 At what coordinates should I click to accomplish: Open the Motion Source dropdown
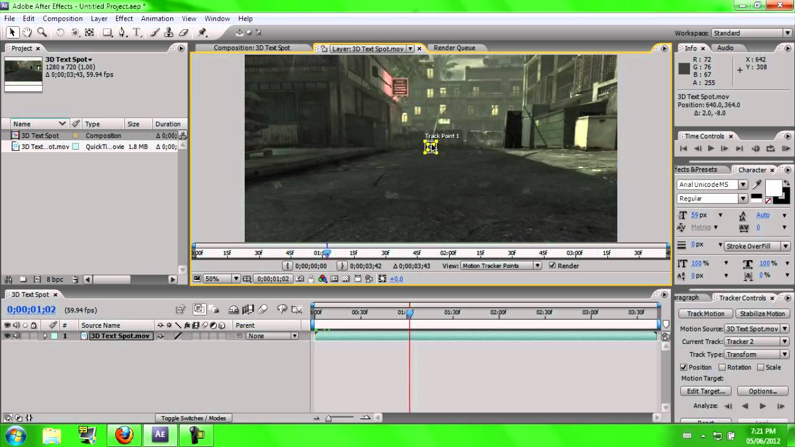(x=756, y=329)
